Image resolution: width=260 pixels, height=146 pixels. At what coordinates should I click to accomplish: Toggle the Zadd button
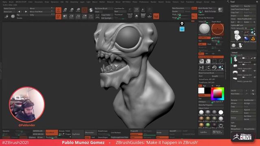[x=202, y=44]
